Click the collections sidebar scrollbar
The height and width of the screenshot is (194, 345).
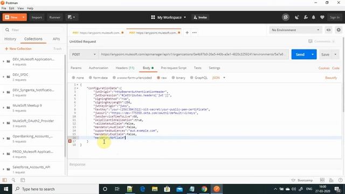point(65,106)
